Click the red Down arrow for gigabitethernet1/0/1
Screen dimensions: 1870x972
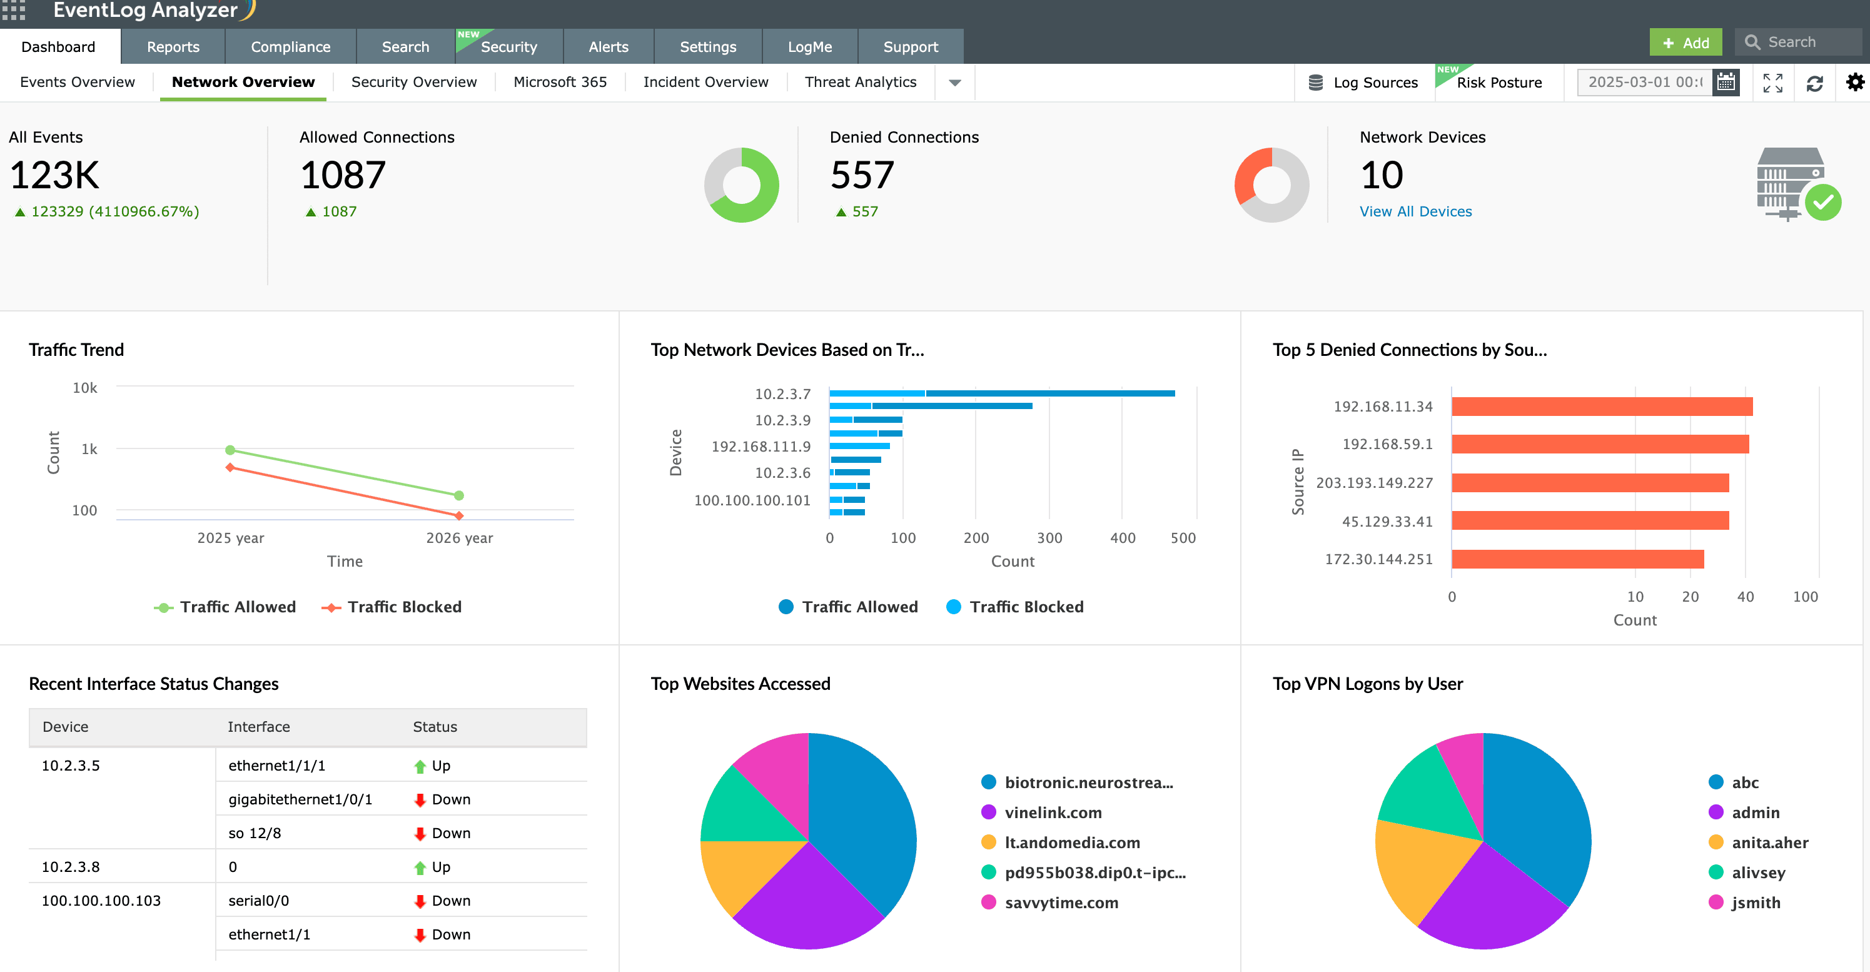[x=420, y=800]
